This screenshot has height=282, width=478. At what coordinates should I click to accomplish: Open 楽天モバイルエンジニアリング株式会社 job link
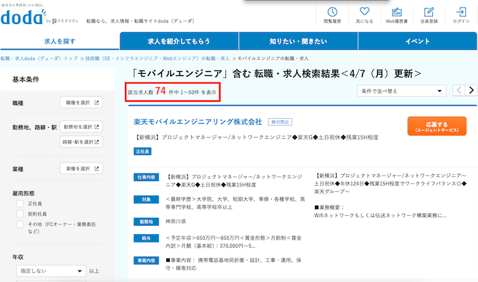pos(198,122)
